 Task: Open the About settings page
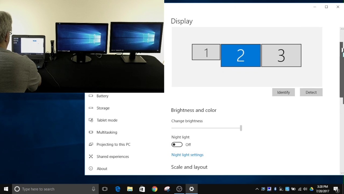pos(102,168)
